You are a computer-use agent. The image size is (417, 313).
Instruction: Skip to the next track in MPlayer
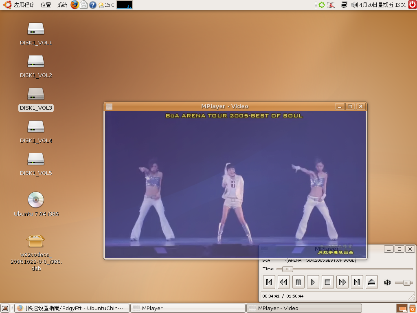pos(357,282)
